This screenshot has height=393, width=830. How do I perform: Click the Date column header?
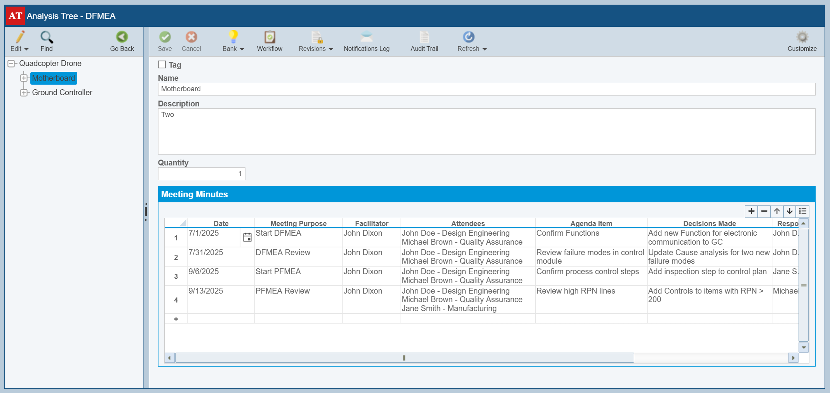[221, 223]
